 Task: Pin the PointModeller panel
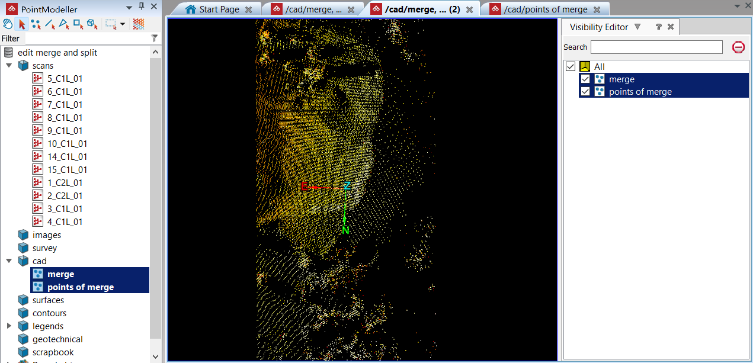pos(141,6)
